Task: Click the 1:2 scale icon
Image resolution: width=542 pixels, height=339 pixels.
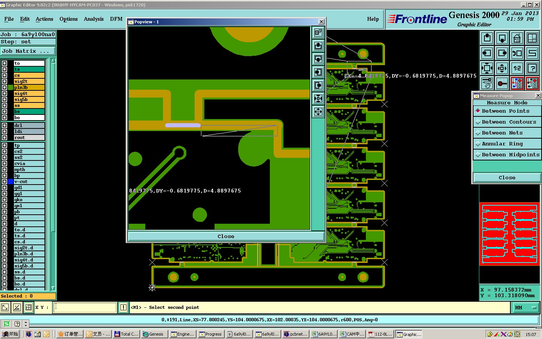Action: 517,68
